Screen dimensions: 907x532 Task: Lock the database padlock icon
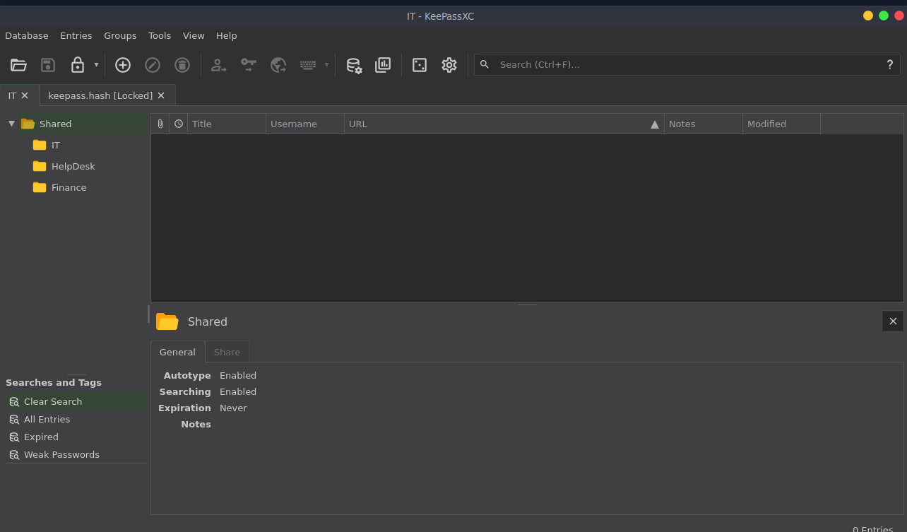78,65
